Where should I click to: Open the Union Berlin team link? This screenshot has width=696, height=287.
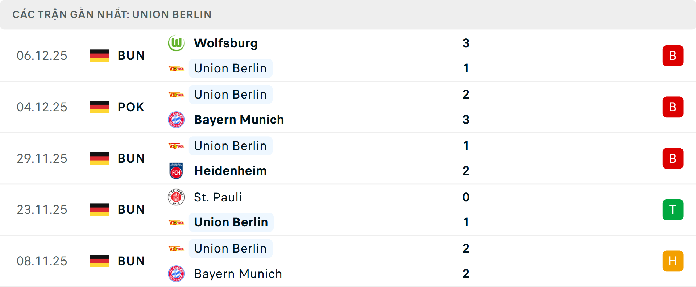[x=231, y=68]
